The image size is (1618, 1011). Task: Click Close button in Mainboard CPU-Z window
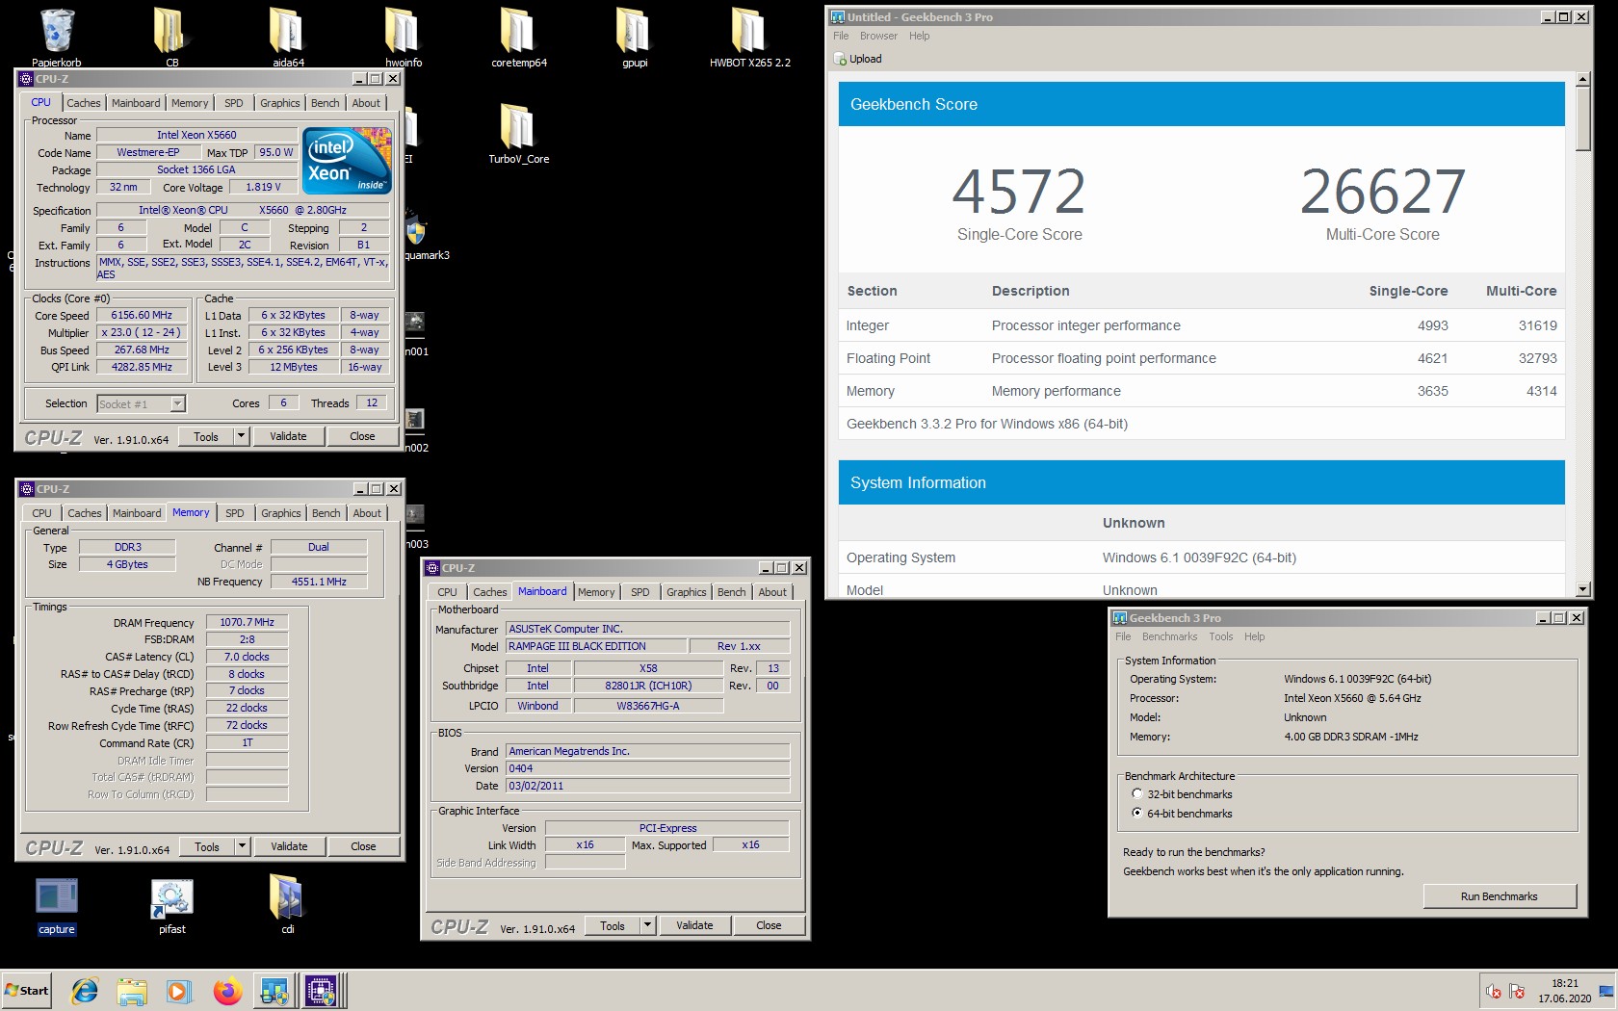(x=769, y=925)
